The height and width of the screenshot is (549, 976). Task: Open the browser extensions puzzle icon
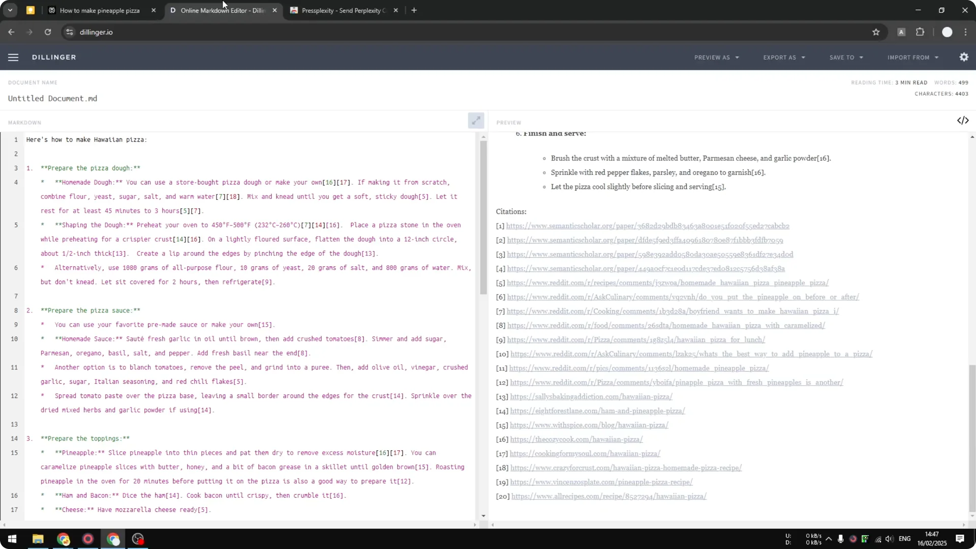point(920,32)
